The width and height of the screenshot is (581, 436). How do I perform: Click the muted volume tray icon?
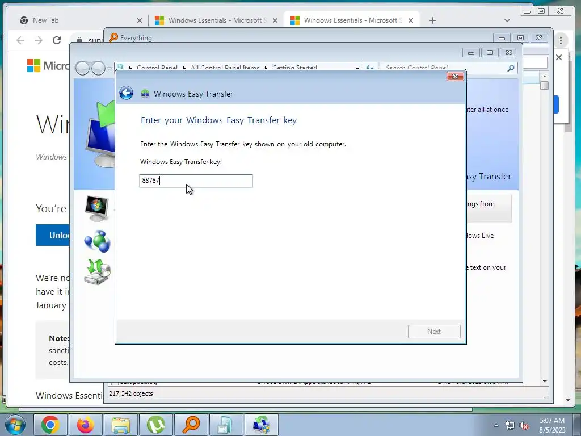(524, 426)
